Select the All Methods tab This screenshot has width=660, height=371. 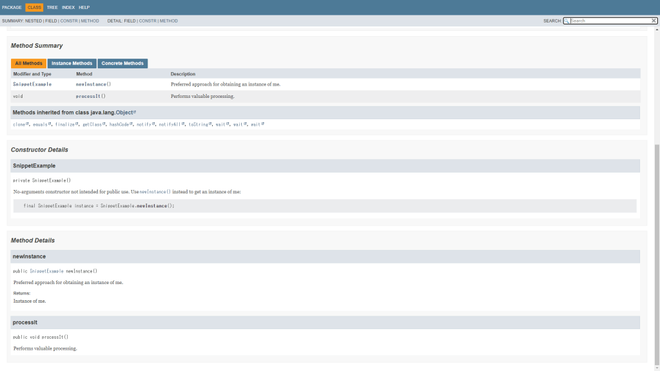tap(28, 63)
